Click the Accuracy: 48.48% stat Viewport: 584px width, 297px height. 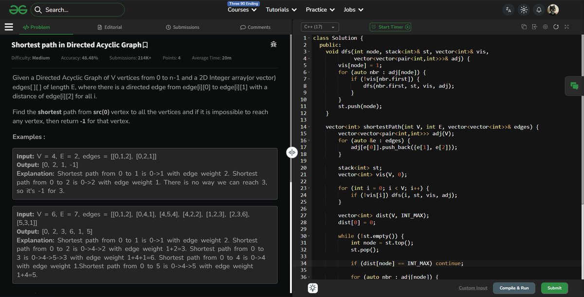pos(80,58)
